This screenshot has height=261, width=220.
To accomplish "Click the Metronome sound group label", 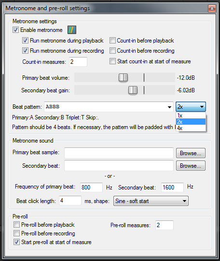I will 33,141.
